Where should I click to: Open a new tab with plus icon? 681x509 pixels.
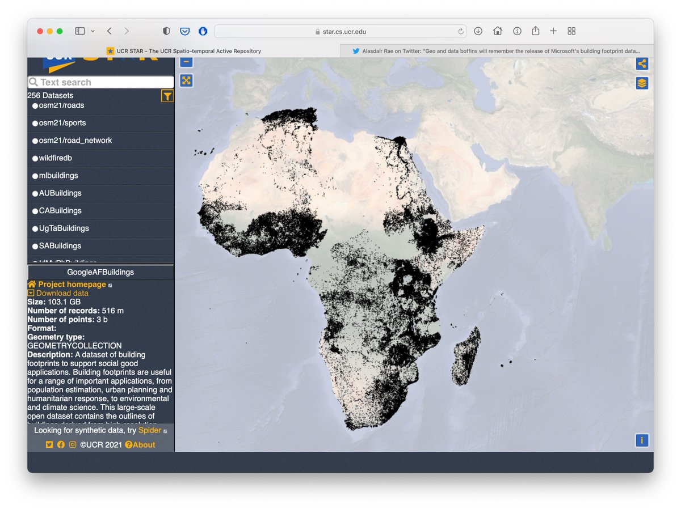pyautogui.click(x=553, y=31)
